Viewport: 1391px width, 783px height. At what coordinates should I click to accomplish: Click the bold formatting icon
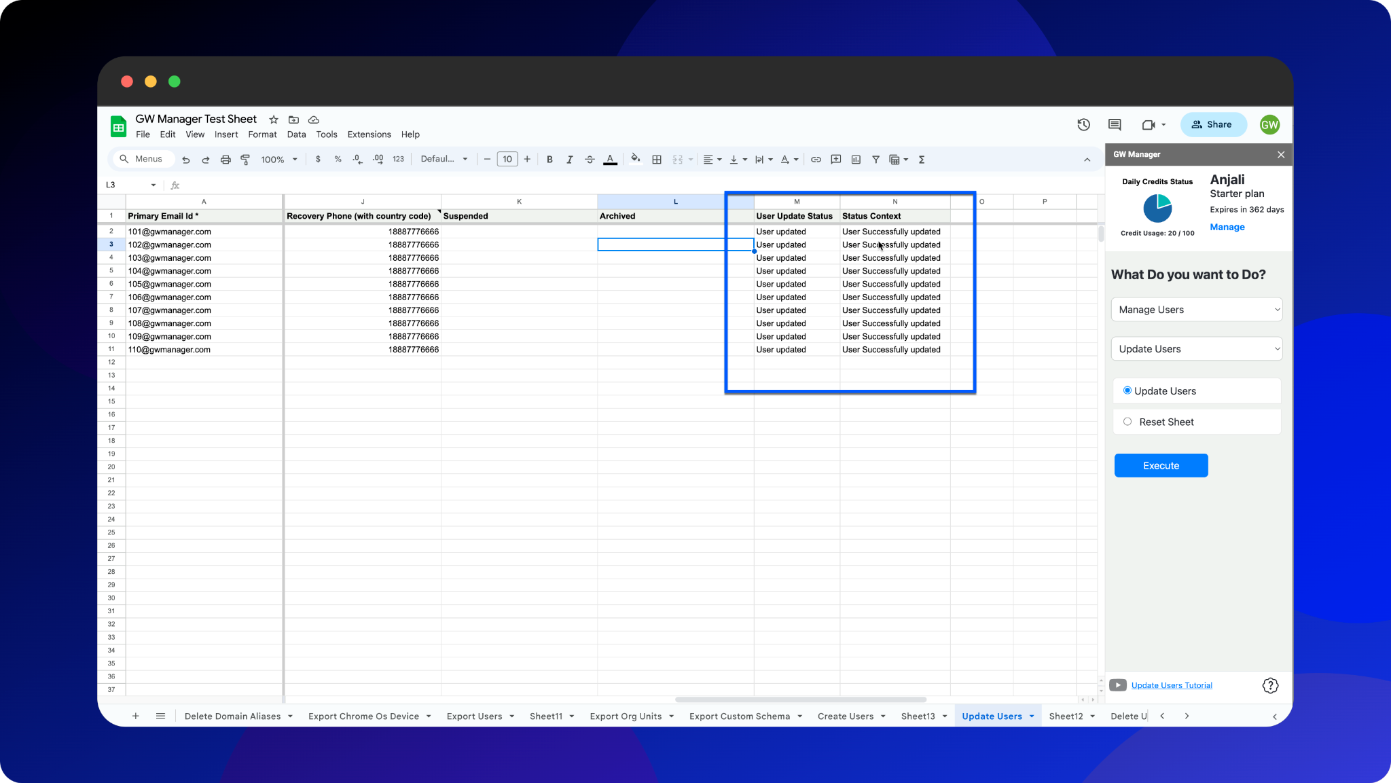click(x=549, y=160)
